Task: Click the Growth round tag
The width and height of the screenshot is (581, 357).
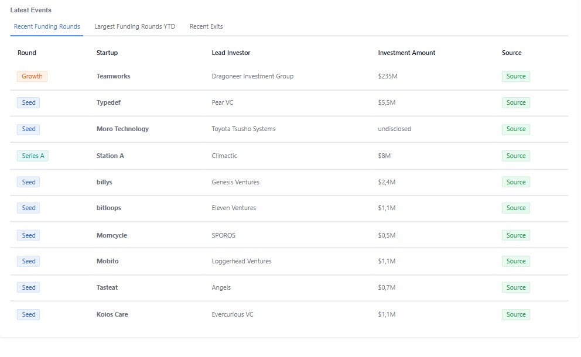Action: click(32, 76)
